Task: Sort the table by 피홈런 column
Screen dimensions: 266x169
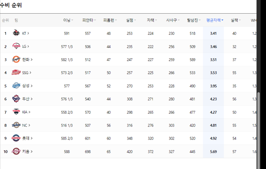Action: coord(110,20)
